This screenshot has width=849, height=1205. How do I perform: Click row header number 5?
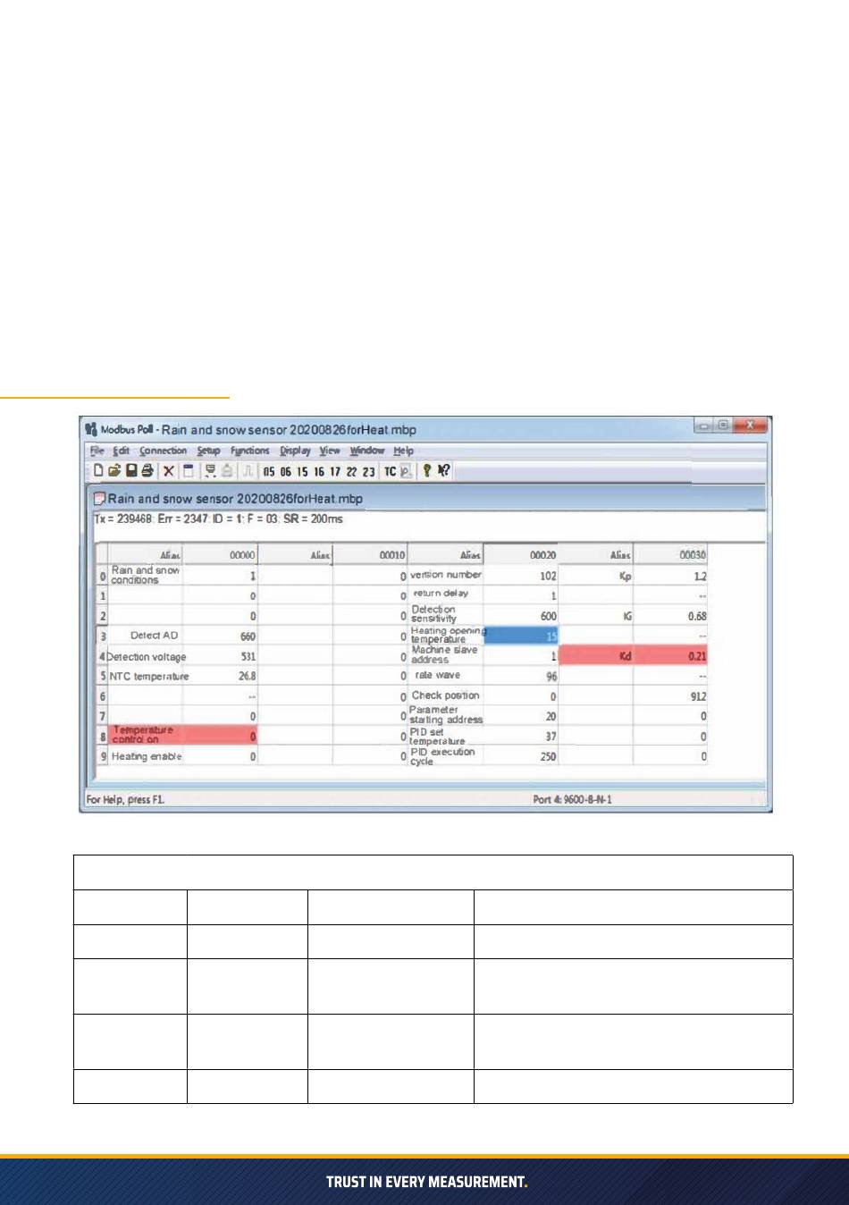tap(103, 677)
